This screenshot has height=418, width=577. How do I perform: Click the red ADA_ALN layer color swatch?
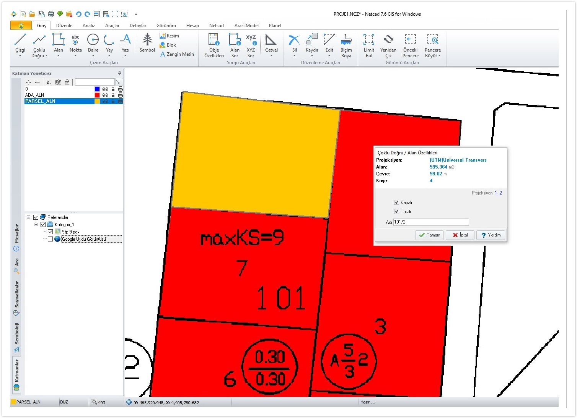97,95
